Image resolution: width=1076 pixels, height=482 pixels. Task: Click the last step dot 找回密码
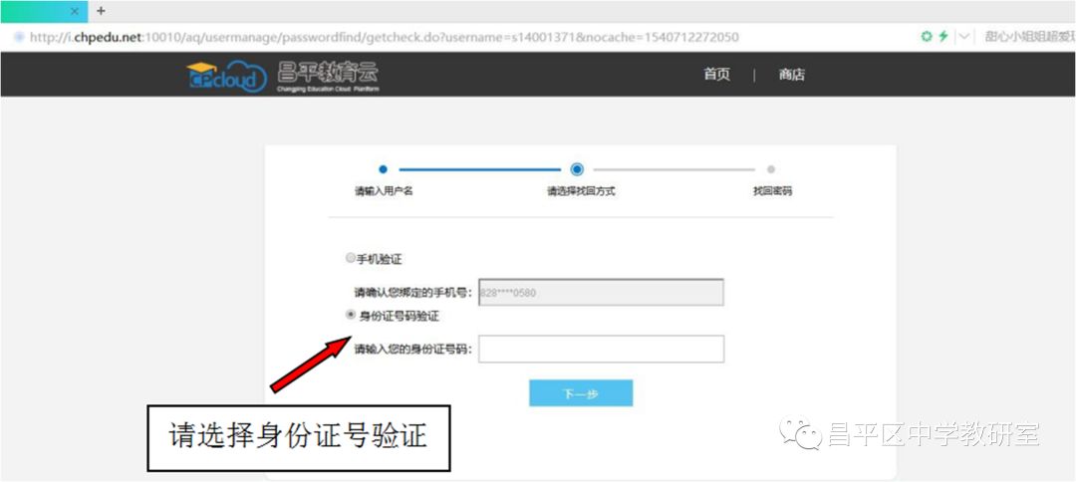[771, 169]
